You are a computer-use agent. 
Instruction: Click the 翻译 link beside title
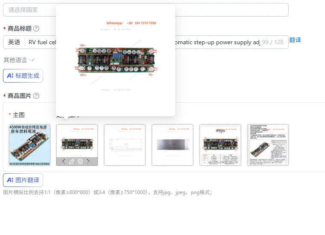tap(295, 40)
